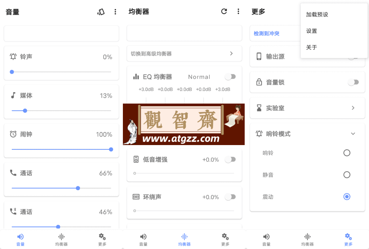This screenshot has width=369, height=249.
Task: Click the 音量锁 padlock icon
Action: point(259,82)
